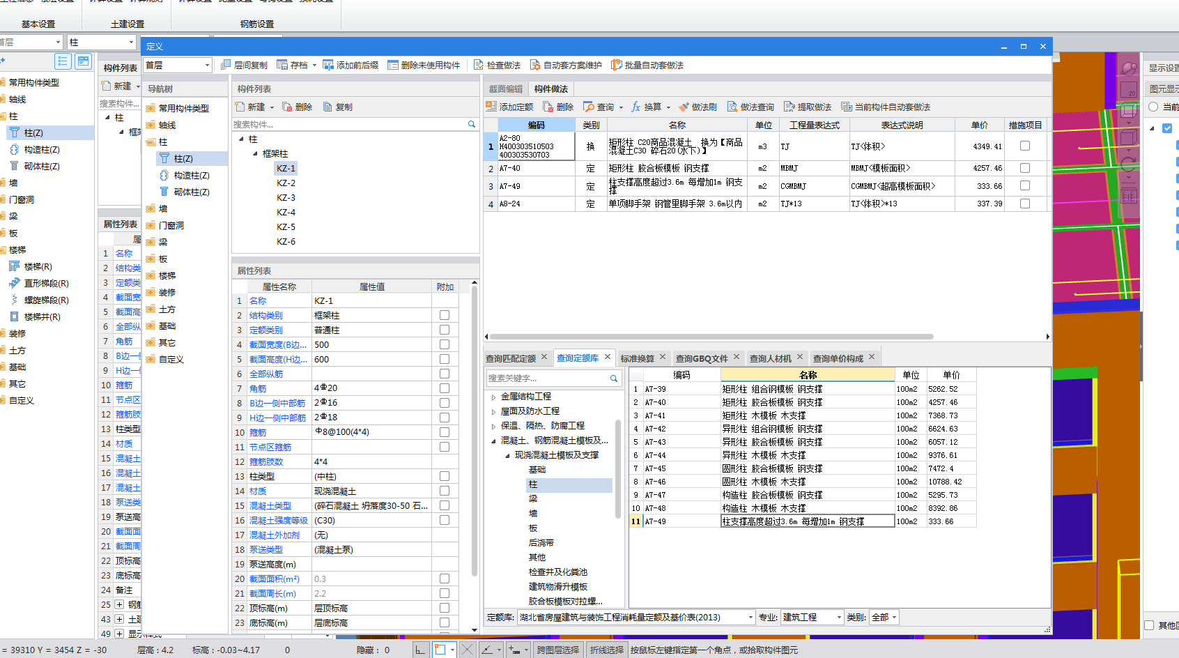Expand 金属结构工程 tree node
The width and height of the screenshot is (1179, 658).
(x=494, y=397)
